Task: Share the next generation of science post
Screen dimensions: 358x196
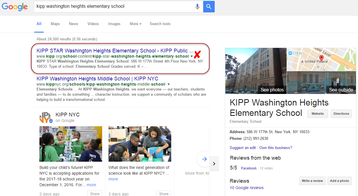Action: click(x=164, y=194)
